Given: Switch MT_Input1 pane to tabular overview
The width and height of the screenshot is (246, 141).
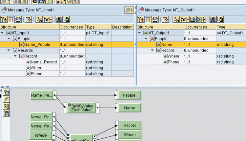Looking at the screenshot, I should click(x=11, y=19).
